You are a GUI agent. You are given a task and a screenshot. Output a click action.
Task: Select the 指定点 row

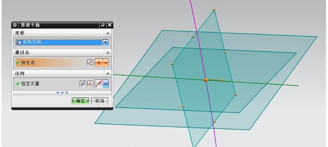[x=62, y=63]
